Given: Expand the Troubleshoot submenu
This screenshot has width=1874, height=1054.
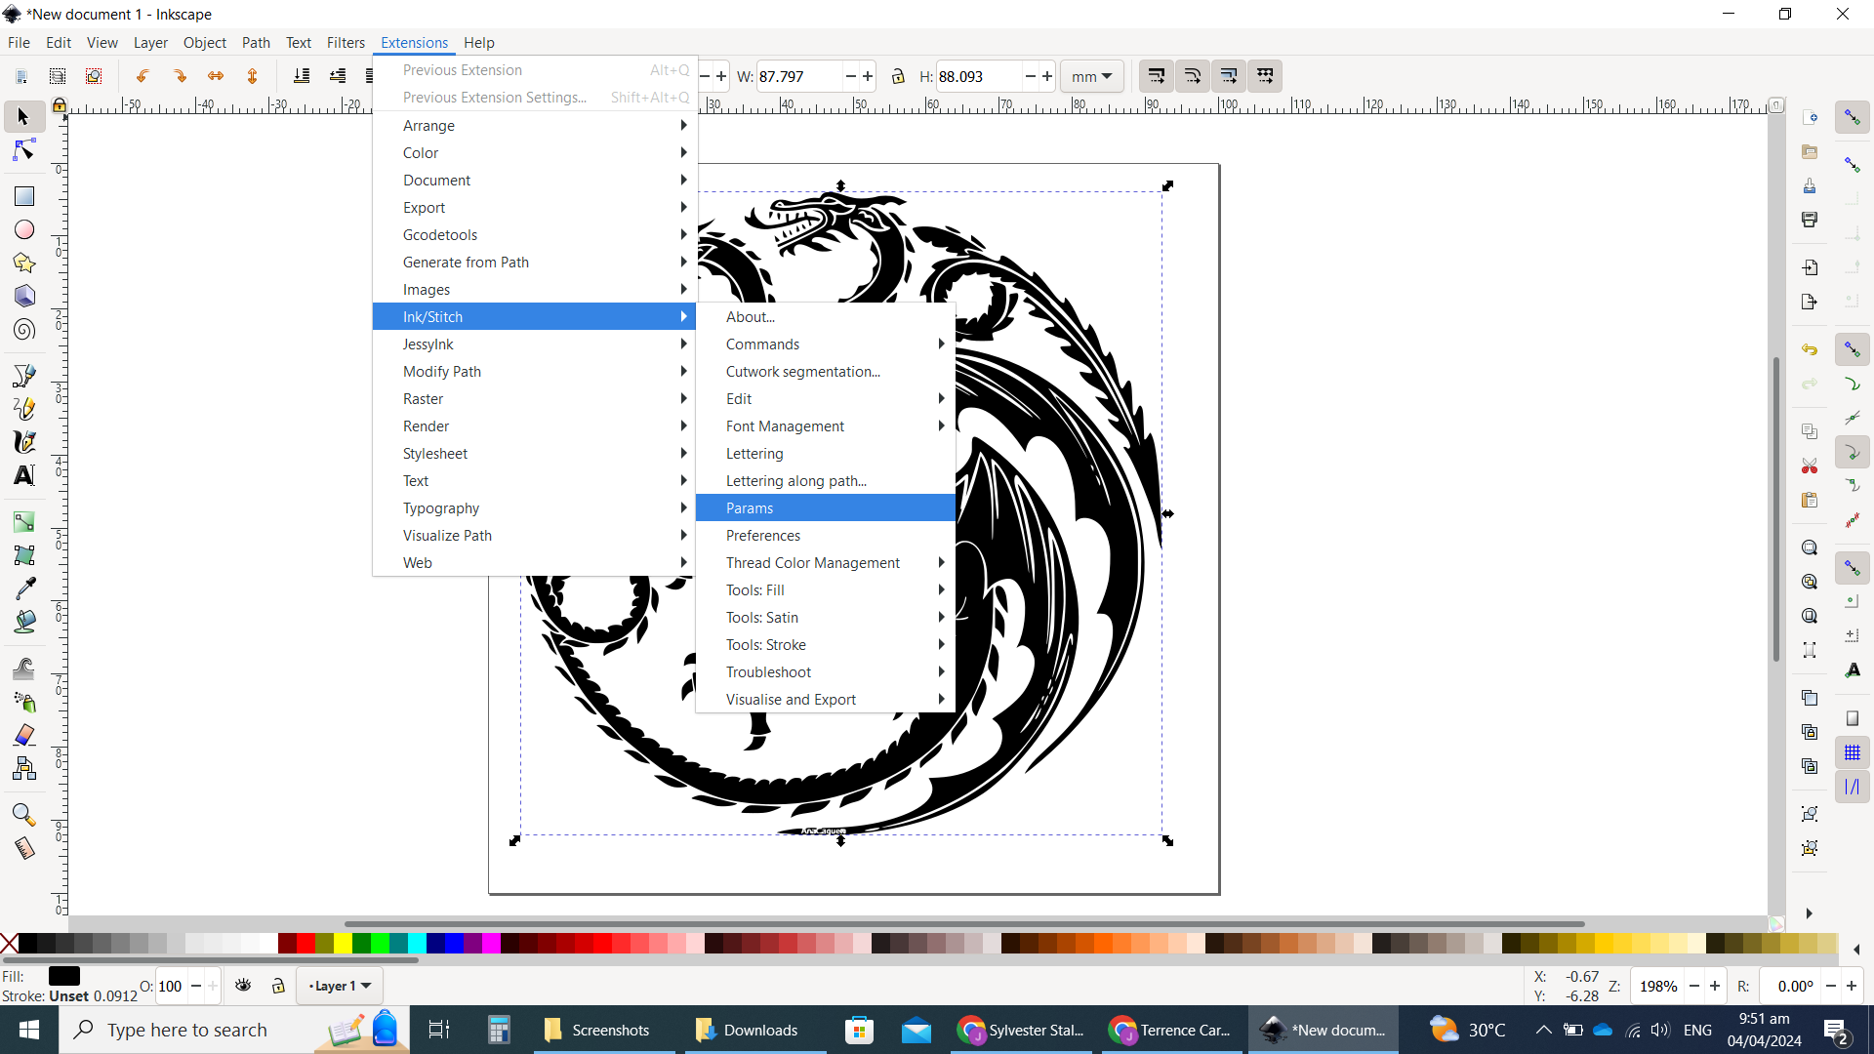Looking at the screenshot, I should (826, 672).
